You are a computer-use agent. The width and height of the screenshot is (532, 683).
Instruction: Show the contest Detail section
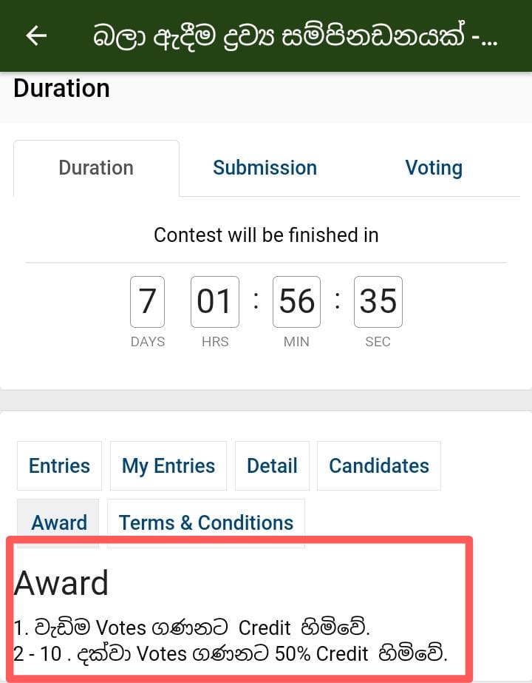pyautogui.click(x=272, y=465)
